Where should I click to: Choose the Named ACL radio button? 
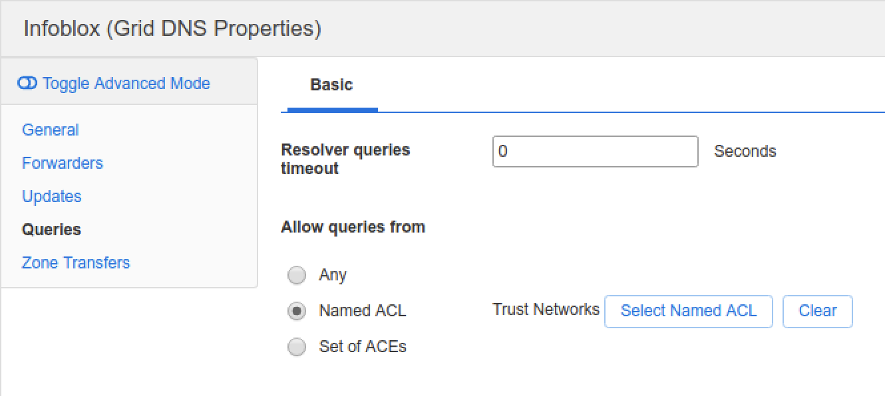tap(297, 311)
